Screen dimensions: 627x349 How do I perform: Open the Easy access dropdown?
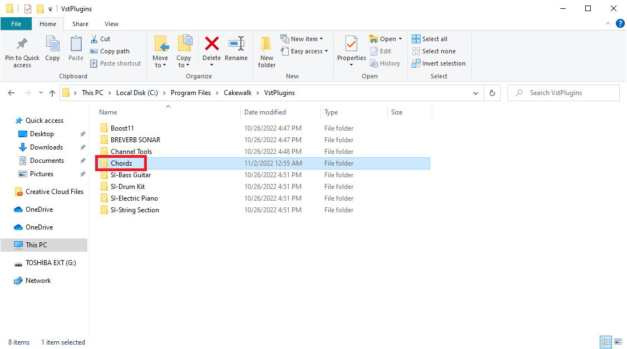pos(304,51)
